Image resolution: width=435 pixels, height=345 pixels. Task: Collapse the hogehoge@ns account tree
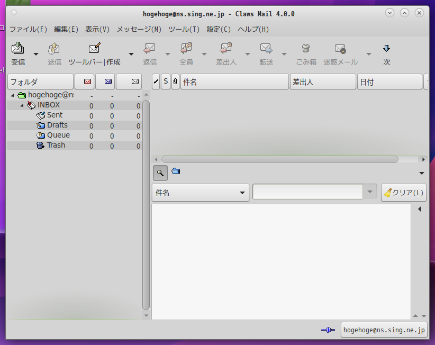12,95
